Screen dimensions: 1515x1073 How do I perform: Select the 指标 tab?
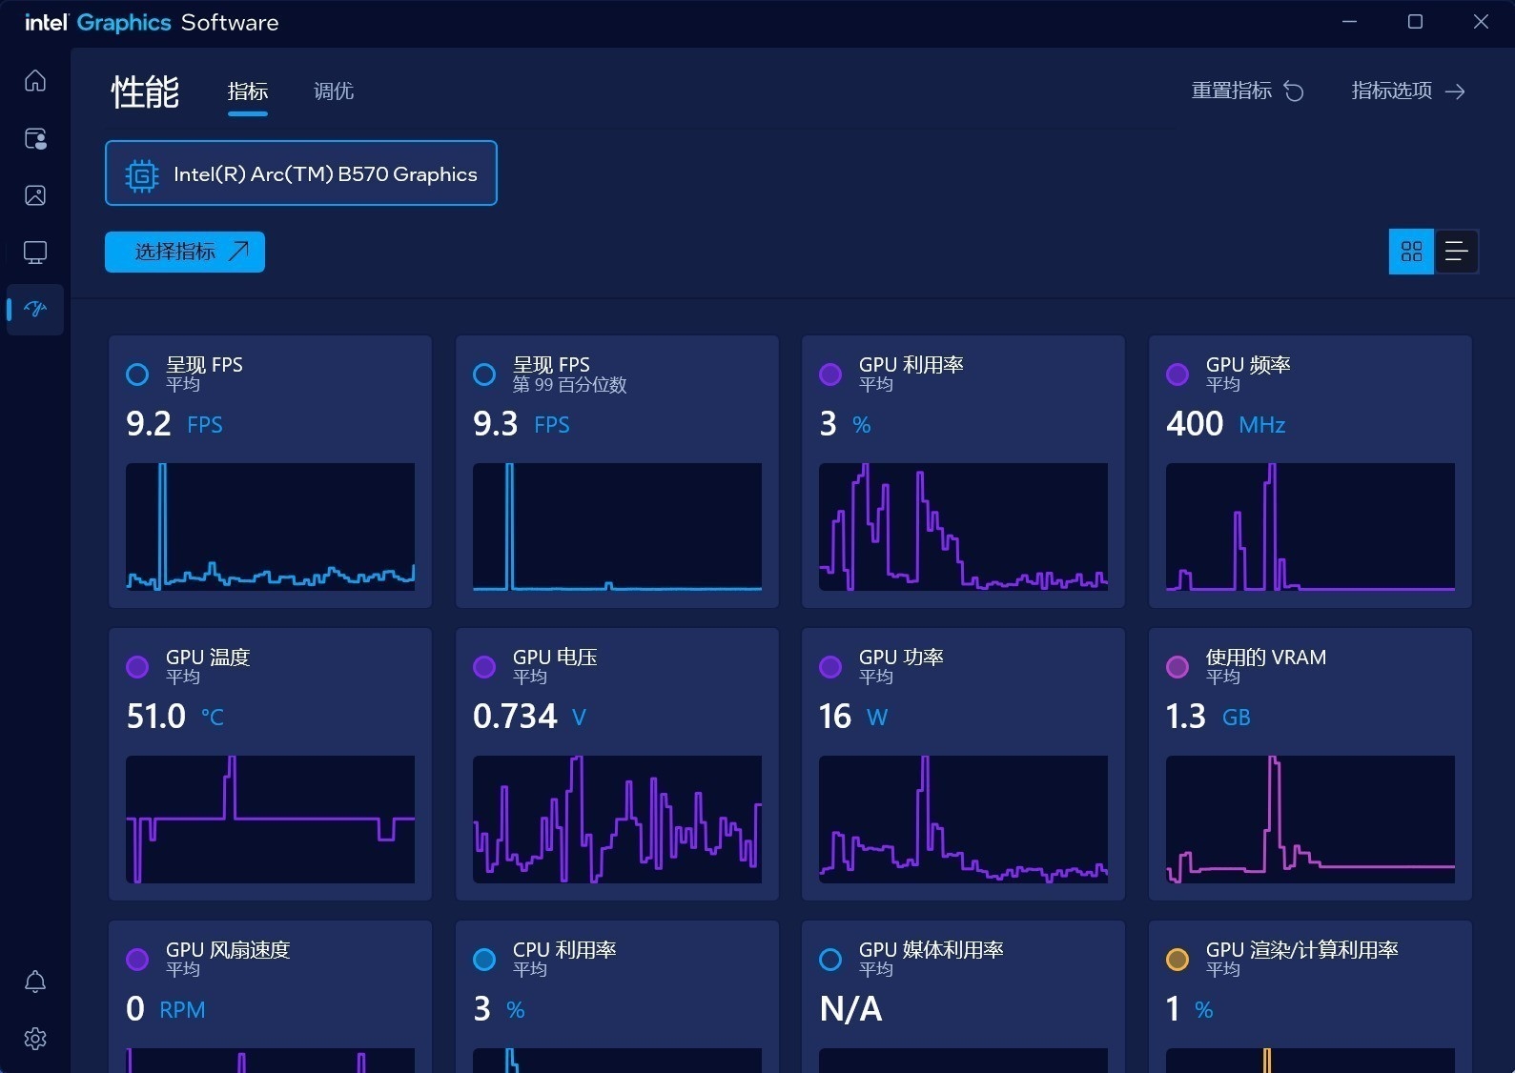click(x=248, y=91)
